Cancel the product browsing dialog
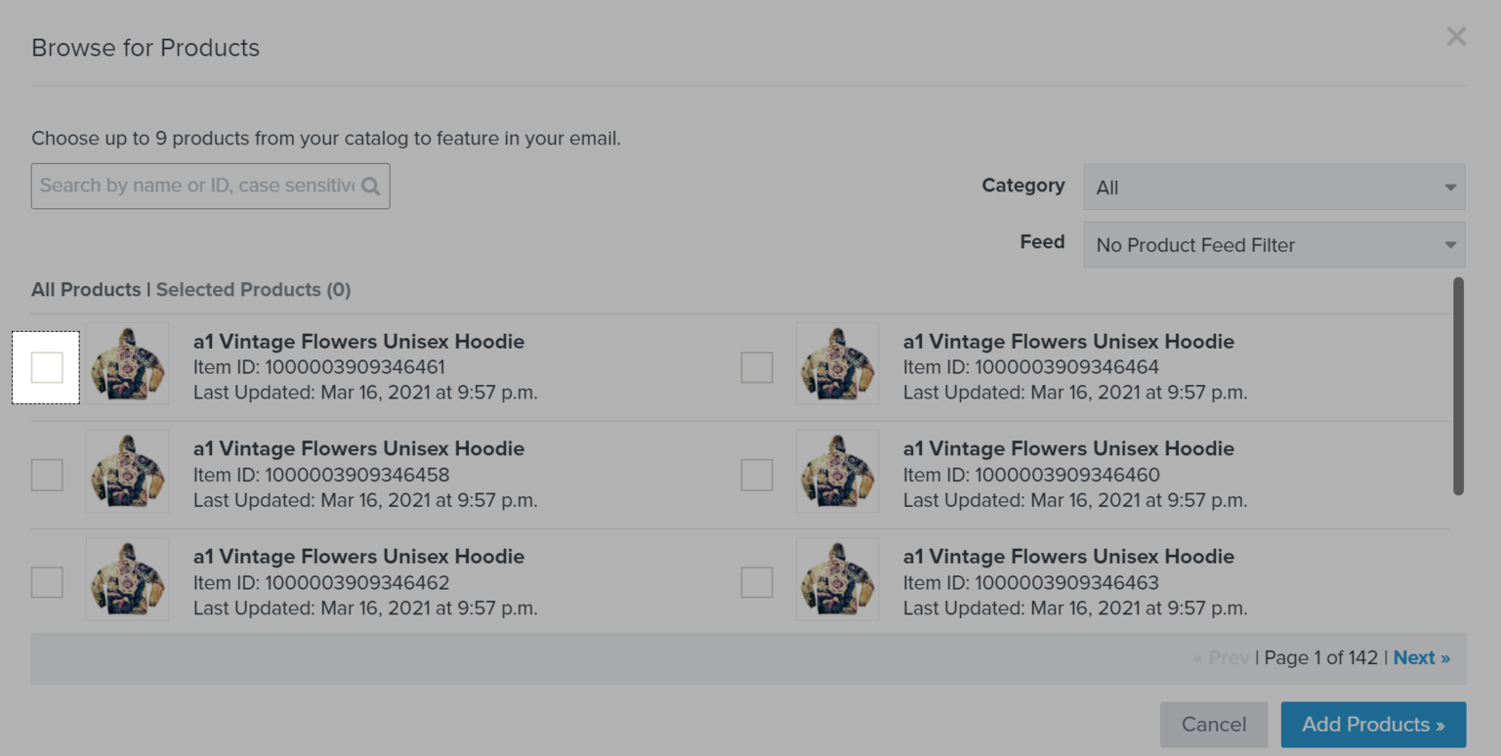This screenshot has height=756, width=1501. point(1214,724)
